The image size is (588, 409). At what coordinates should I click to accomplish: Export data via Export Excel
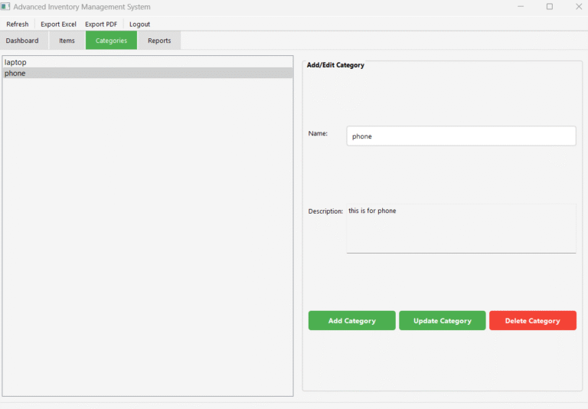58,25
